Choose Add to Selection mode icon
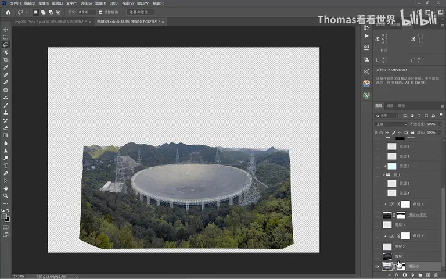Screen dimensions: 446x279 click(43, 12)
